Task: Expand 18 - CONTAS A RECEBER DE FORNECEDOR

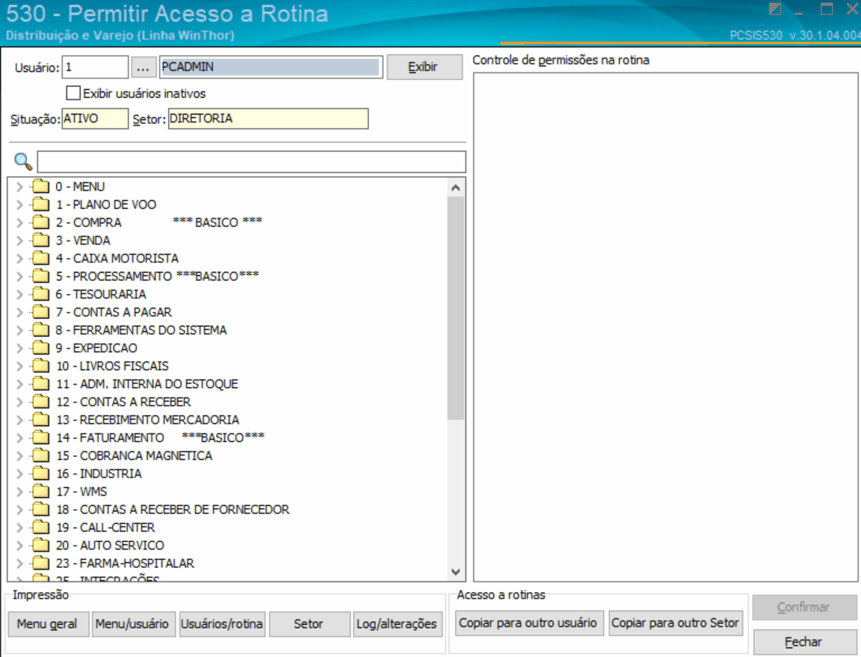Action: 19,510
